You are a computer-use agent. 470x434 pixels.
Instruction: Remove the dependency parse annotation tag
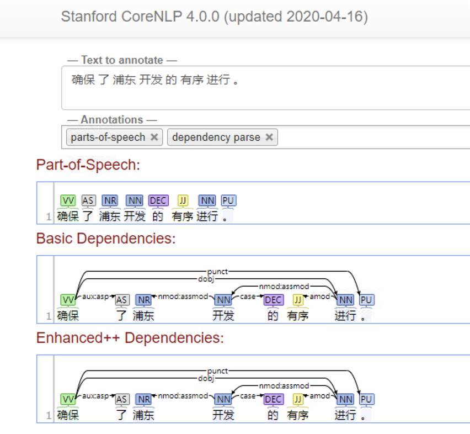[x=269, y=137]
